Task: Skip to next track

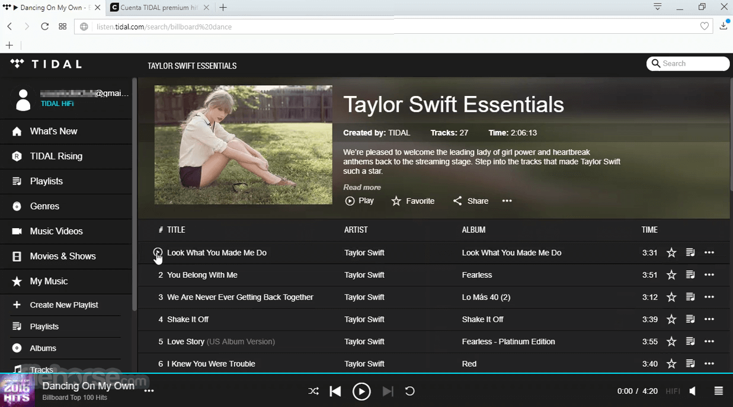Action: 388,391
